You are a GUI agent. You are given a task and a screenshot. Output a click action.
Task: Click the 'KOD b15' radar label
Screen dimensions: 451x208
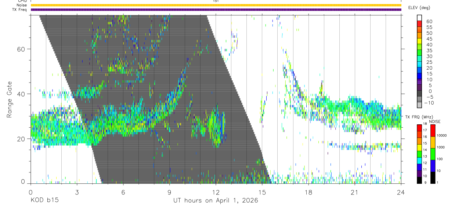[x=44, y=201]
